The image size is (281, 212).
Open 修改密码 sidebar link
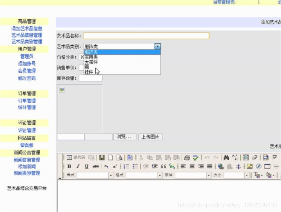(x=27, y=78)
